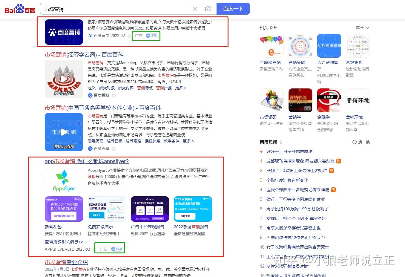Open hot topic 南京大屠杀幸存者张惠霞去世

coord(294,228)
